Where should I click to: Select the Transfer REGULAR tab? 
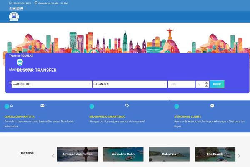pyautogui.click(x=21, y=56)
